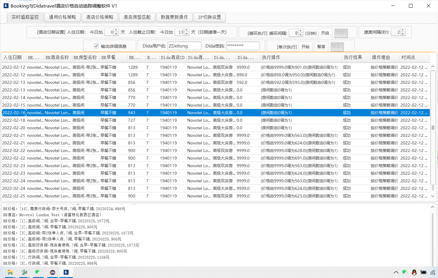Switch to the 实时追踪监控 tab
Viewport: 438px width, 278px height.
tap(25, 17)
